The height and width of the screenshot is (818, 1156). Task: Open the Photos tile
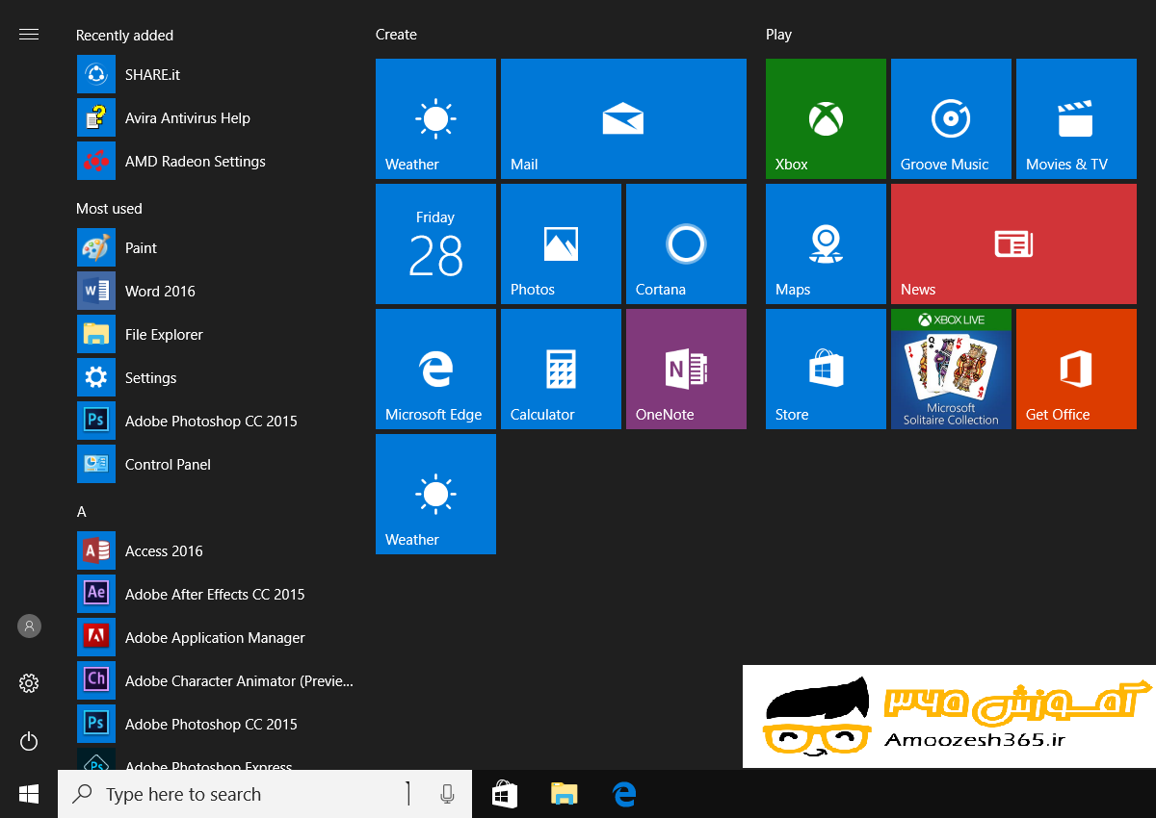point(561,243)
